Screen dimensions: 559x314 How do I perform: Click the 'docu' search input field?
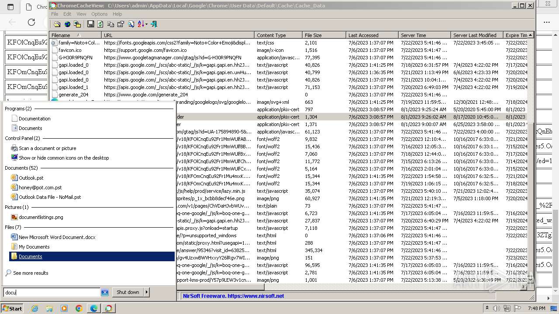tap(52, 292)
